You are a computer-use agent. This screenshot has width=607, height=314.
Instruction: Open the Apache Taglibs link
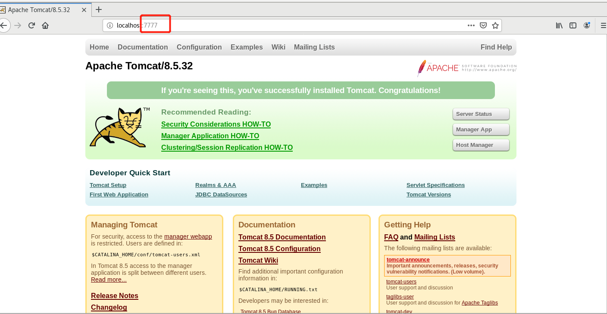[x=480, y=303]
